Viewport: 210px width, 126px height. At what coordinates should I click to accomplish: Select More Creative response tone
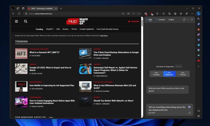pos(156,74)
